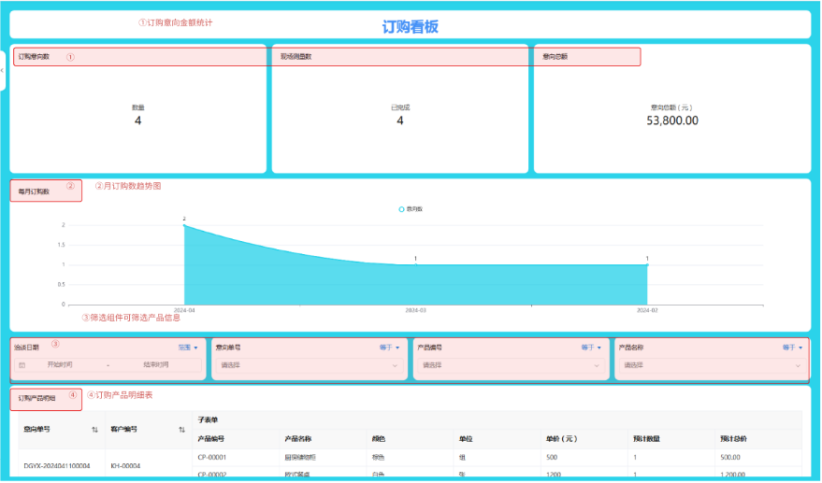Click the 开始时间 start date field
Image resolution: width=822 pixels, height=483 pixels.
click(x=64, y=365)
